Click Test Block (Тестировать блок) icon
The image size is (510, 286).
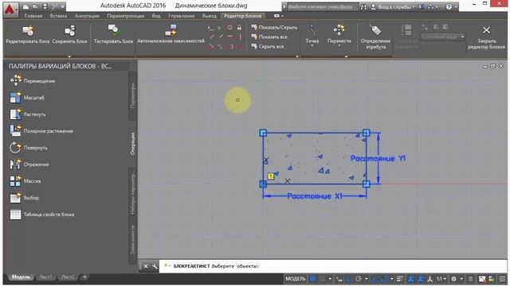[113, 30]
